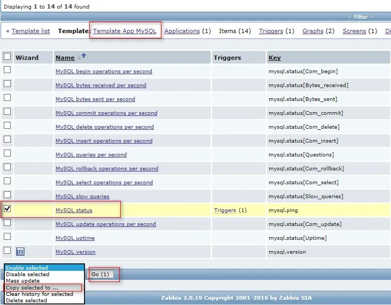Open MySQL select operations per second item
Image resolution: width=391 pixels, height=305 pixels.
pyautogui.click(x=104, y=183)
